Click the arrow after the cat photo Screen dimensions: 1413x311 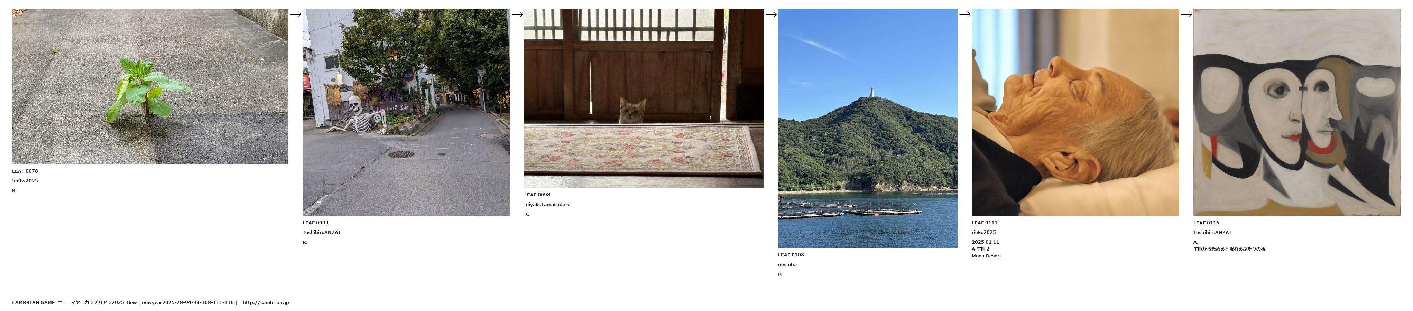coord(771,14)
